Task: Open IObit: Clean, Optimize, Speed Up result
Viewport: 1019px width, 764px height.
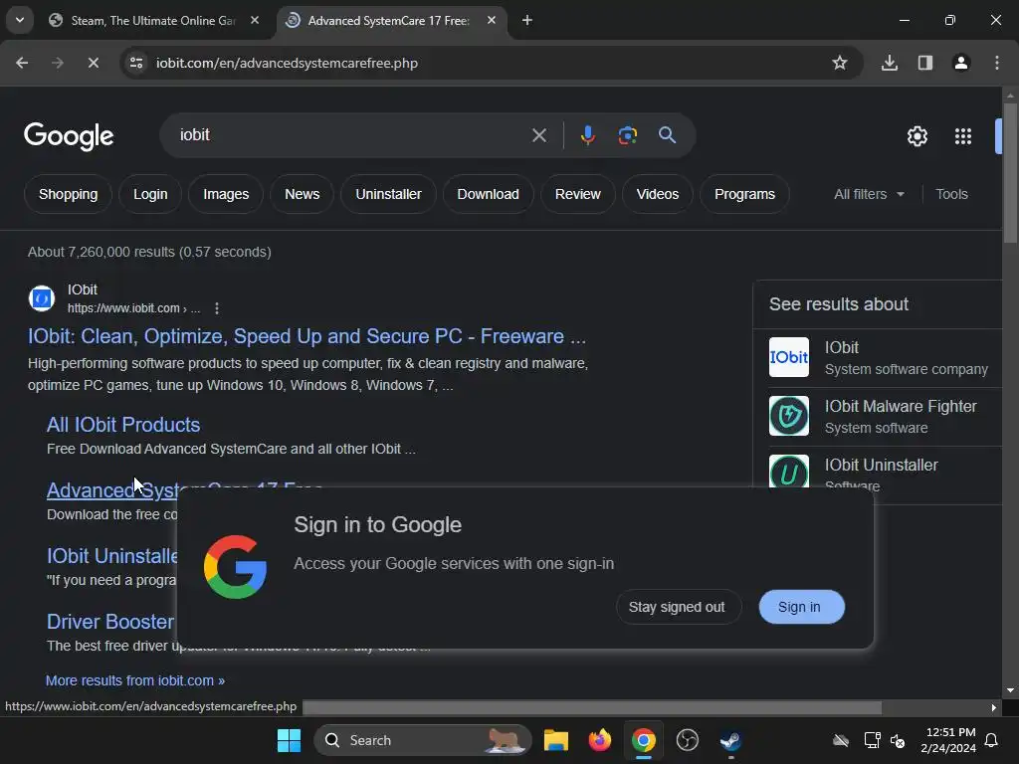Action: coord(306,336)
